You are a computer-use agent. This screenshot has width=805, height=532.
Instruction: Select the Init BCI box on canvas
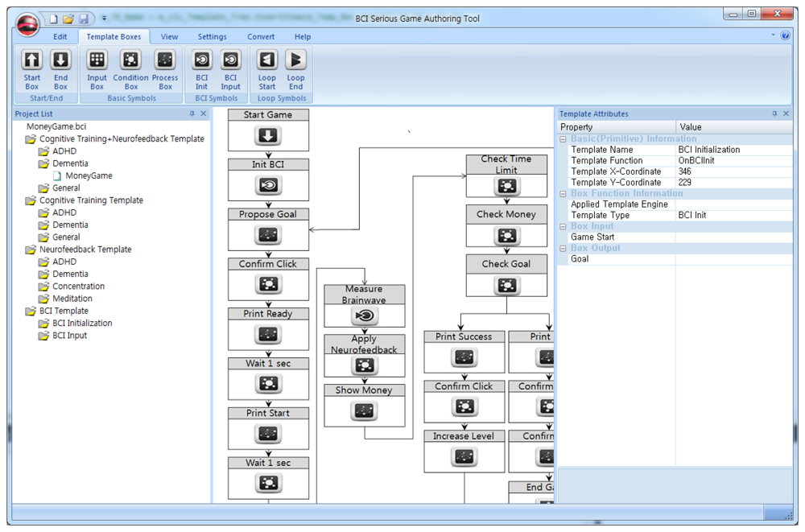coord(268,179)
